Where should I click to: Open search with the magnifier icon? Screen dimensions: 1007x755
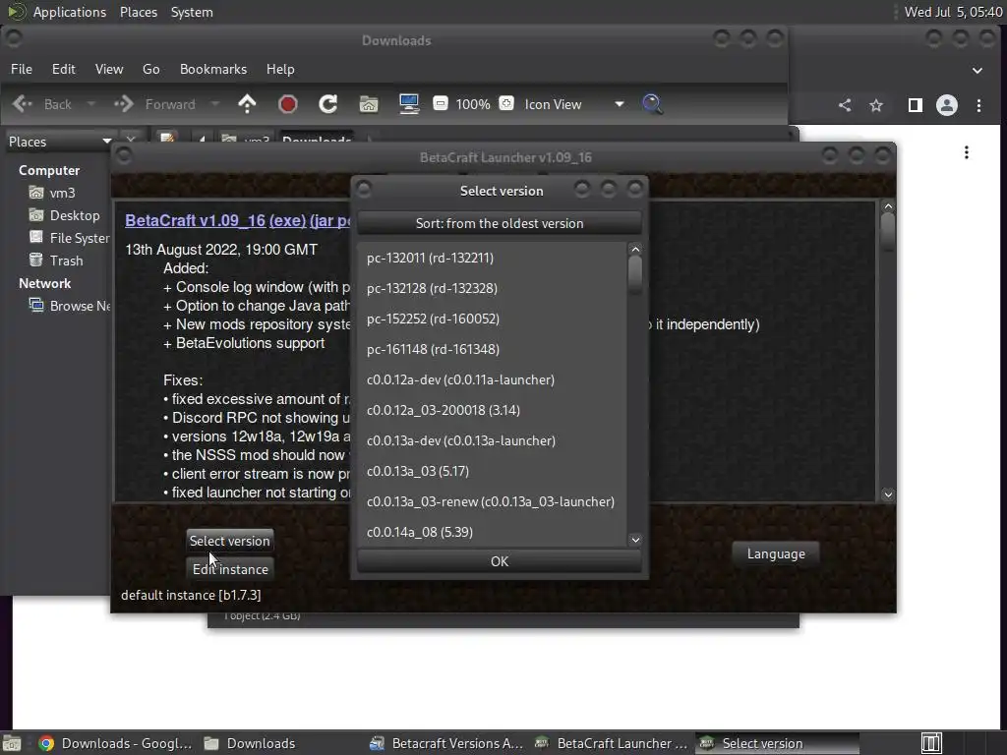(x=652, y=104)
